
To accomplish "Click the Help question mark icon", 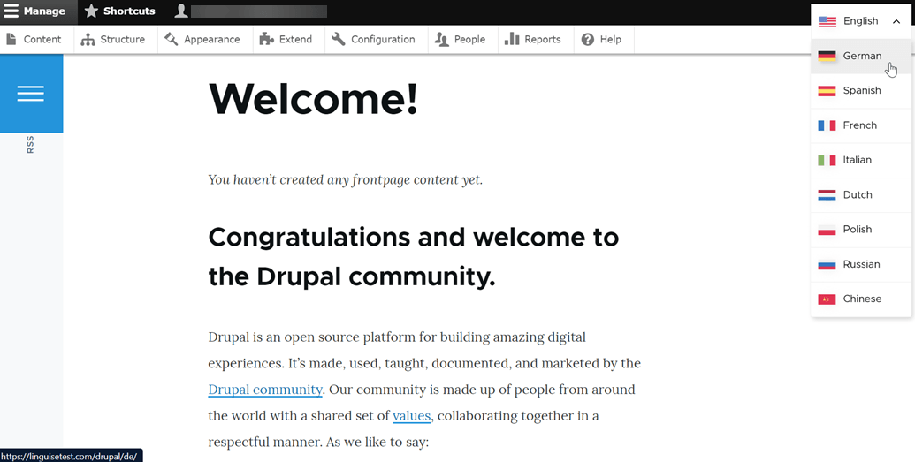I will click(588, 39).
